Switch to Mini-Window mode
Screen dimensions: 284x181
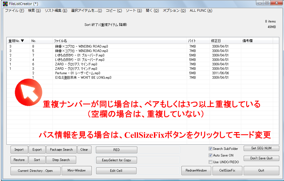coord(77,170)
